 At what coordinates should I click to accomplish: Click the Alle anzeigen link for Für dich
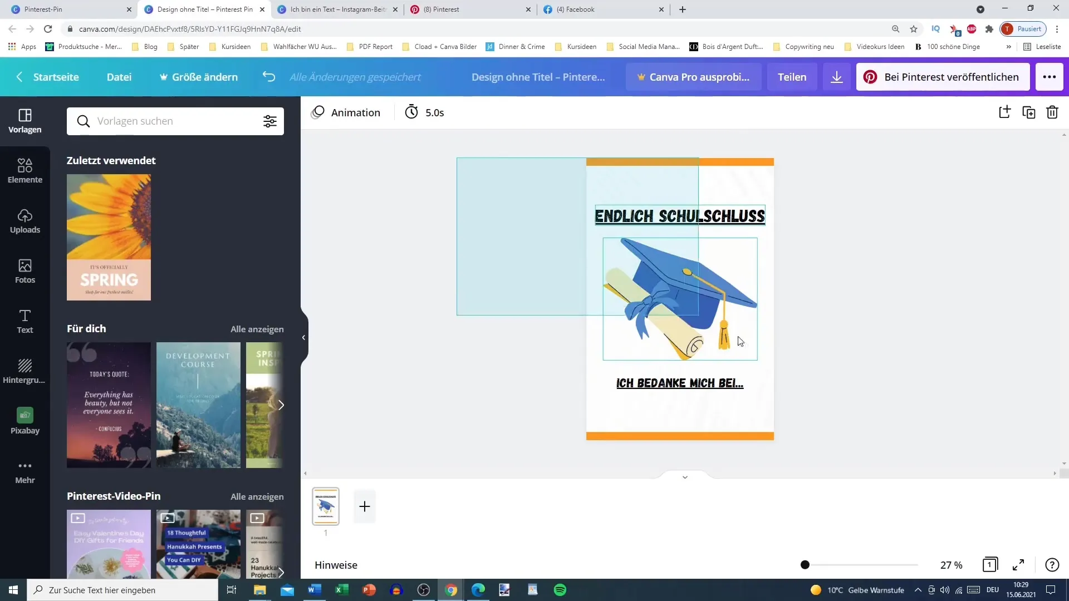257,329
